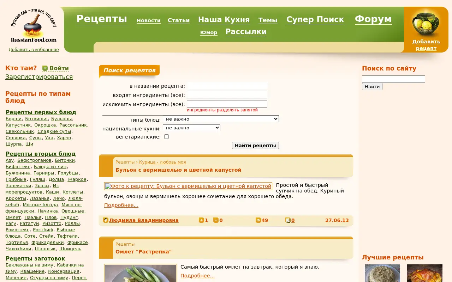Open the Квашение link
The image size is (452, 282).
pyautogui.click(x=32, y=271)
